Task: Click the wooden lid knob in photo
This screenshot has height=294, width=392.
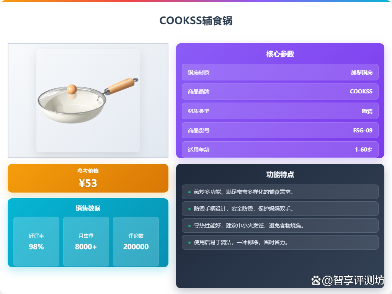Action: [x=72, y=89]
